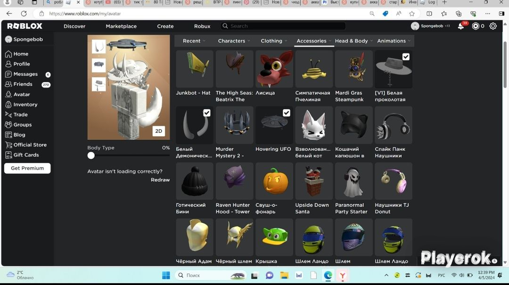This screenshot has width=509, height=285.
Task: Open the notifications bell
Action: point(460,26)
